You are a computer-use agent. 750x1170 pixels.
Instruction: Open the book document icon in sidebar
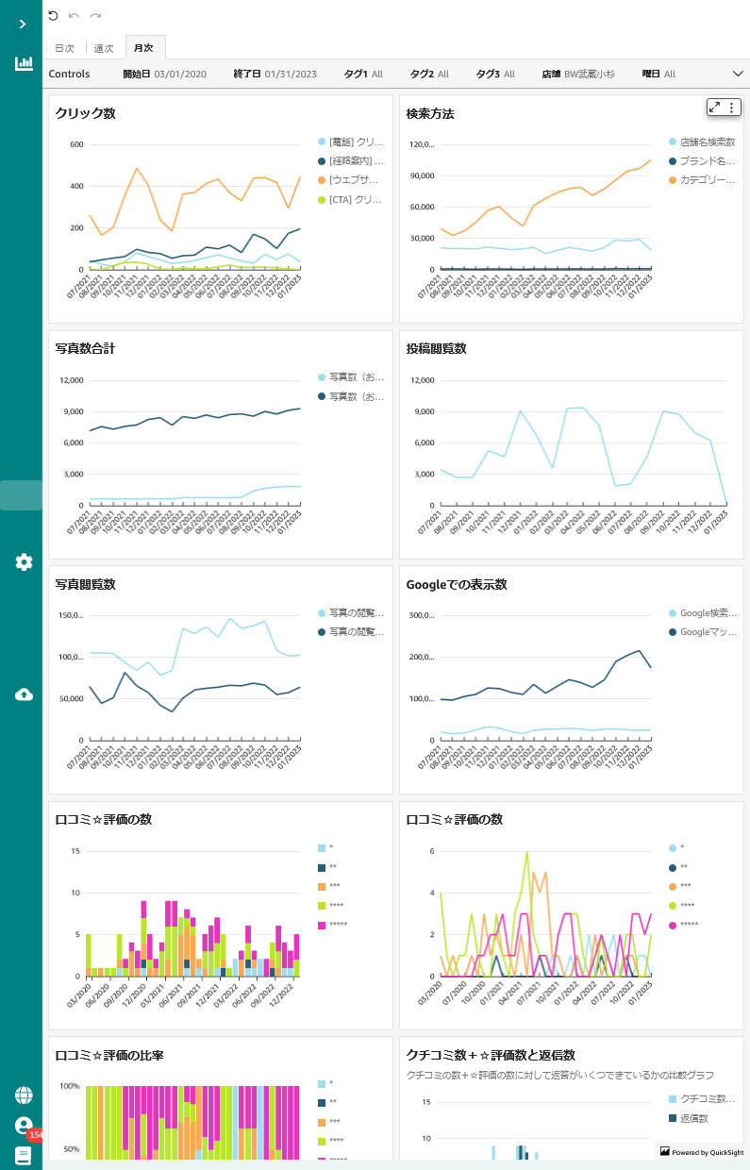[24, 1156]
